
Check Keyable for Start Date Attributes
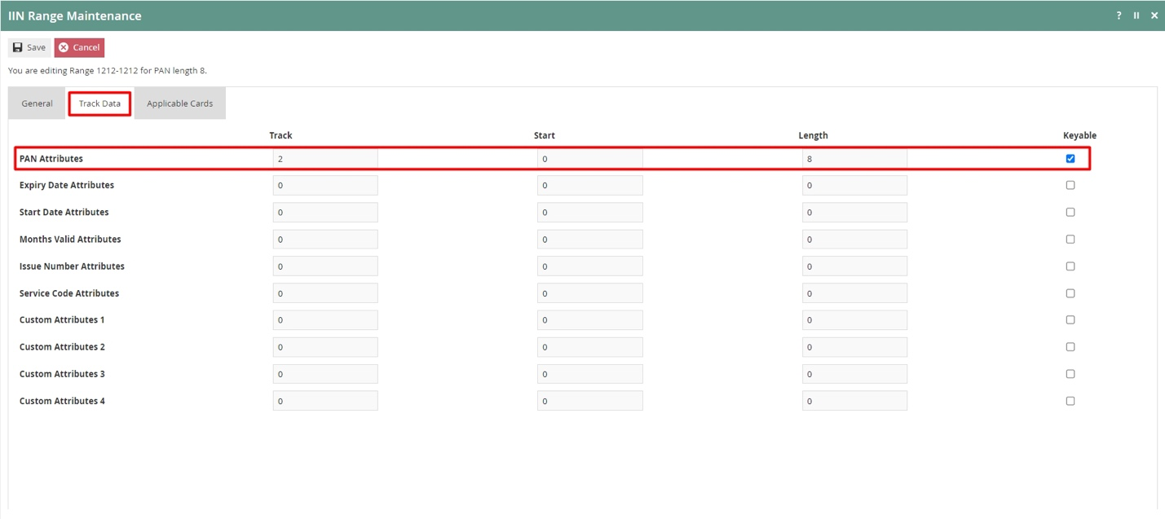(x=1070, y=211)
